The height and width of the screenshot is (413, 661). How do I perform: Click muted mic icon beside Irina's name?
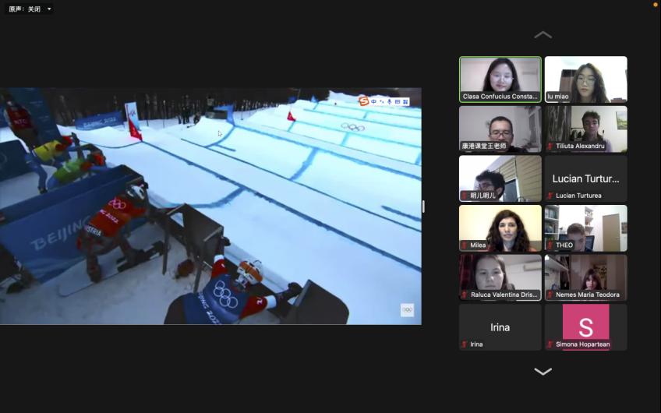click(465, 344)
